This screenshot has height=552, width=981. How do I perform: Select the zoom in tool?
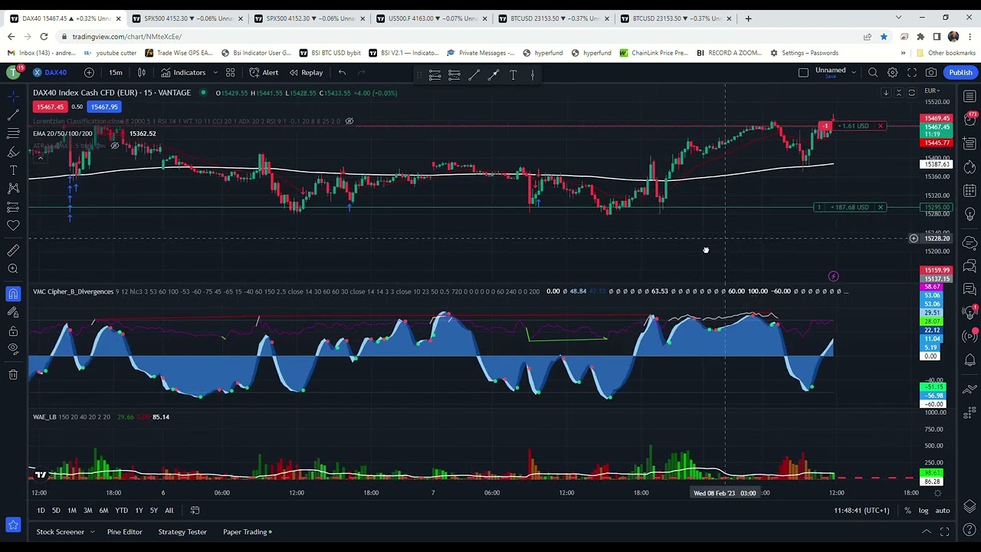tap(13, 268)
